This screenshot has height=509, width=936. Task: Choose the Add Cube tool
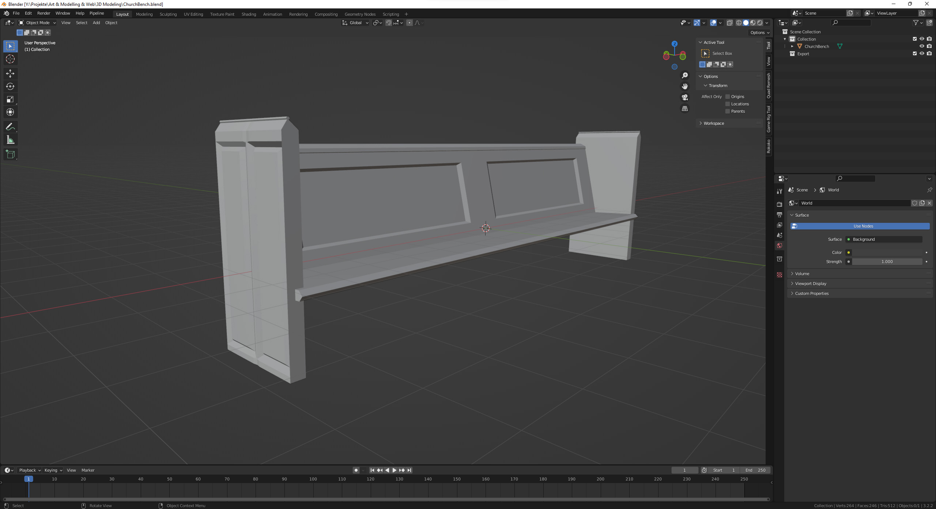click(x=10, y=154)
